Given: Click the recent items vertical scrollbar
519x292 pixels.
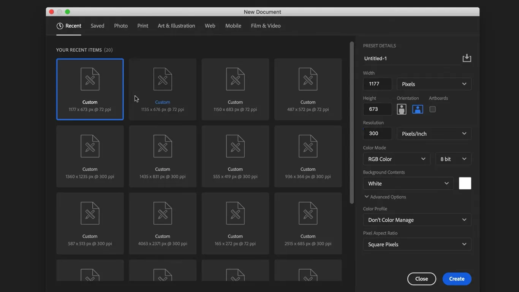Looking at the screenshot, I should [x=352, y=122].
